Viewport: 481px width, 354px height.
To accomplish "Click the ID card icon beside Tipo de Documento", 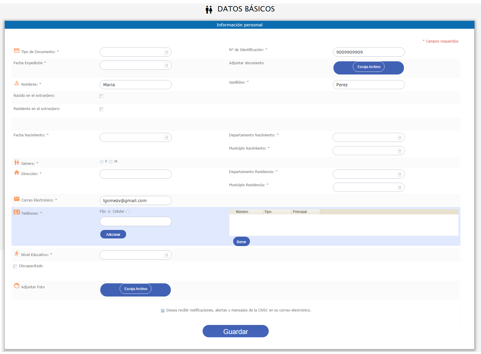I will coord(17,51).
